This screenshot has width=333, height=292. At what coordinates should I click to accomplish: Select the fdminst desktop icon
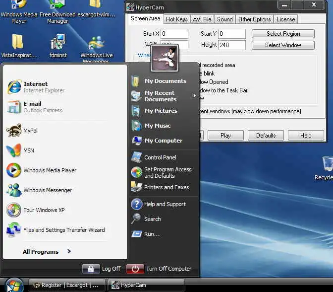coord(58,46)
